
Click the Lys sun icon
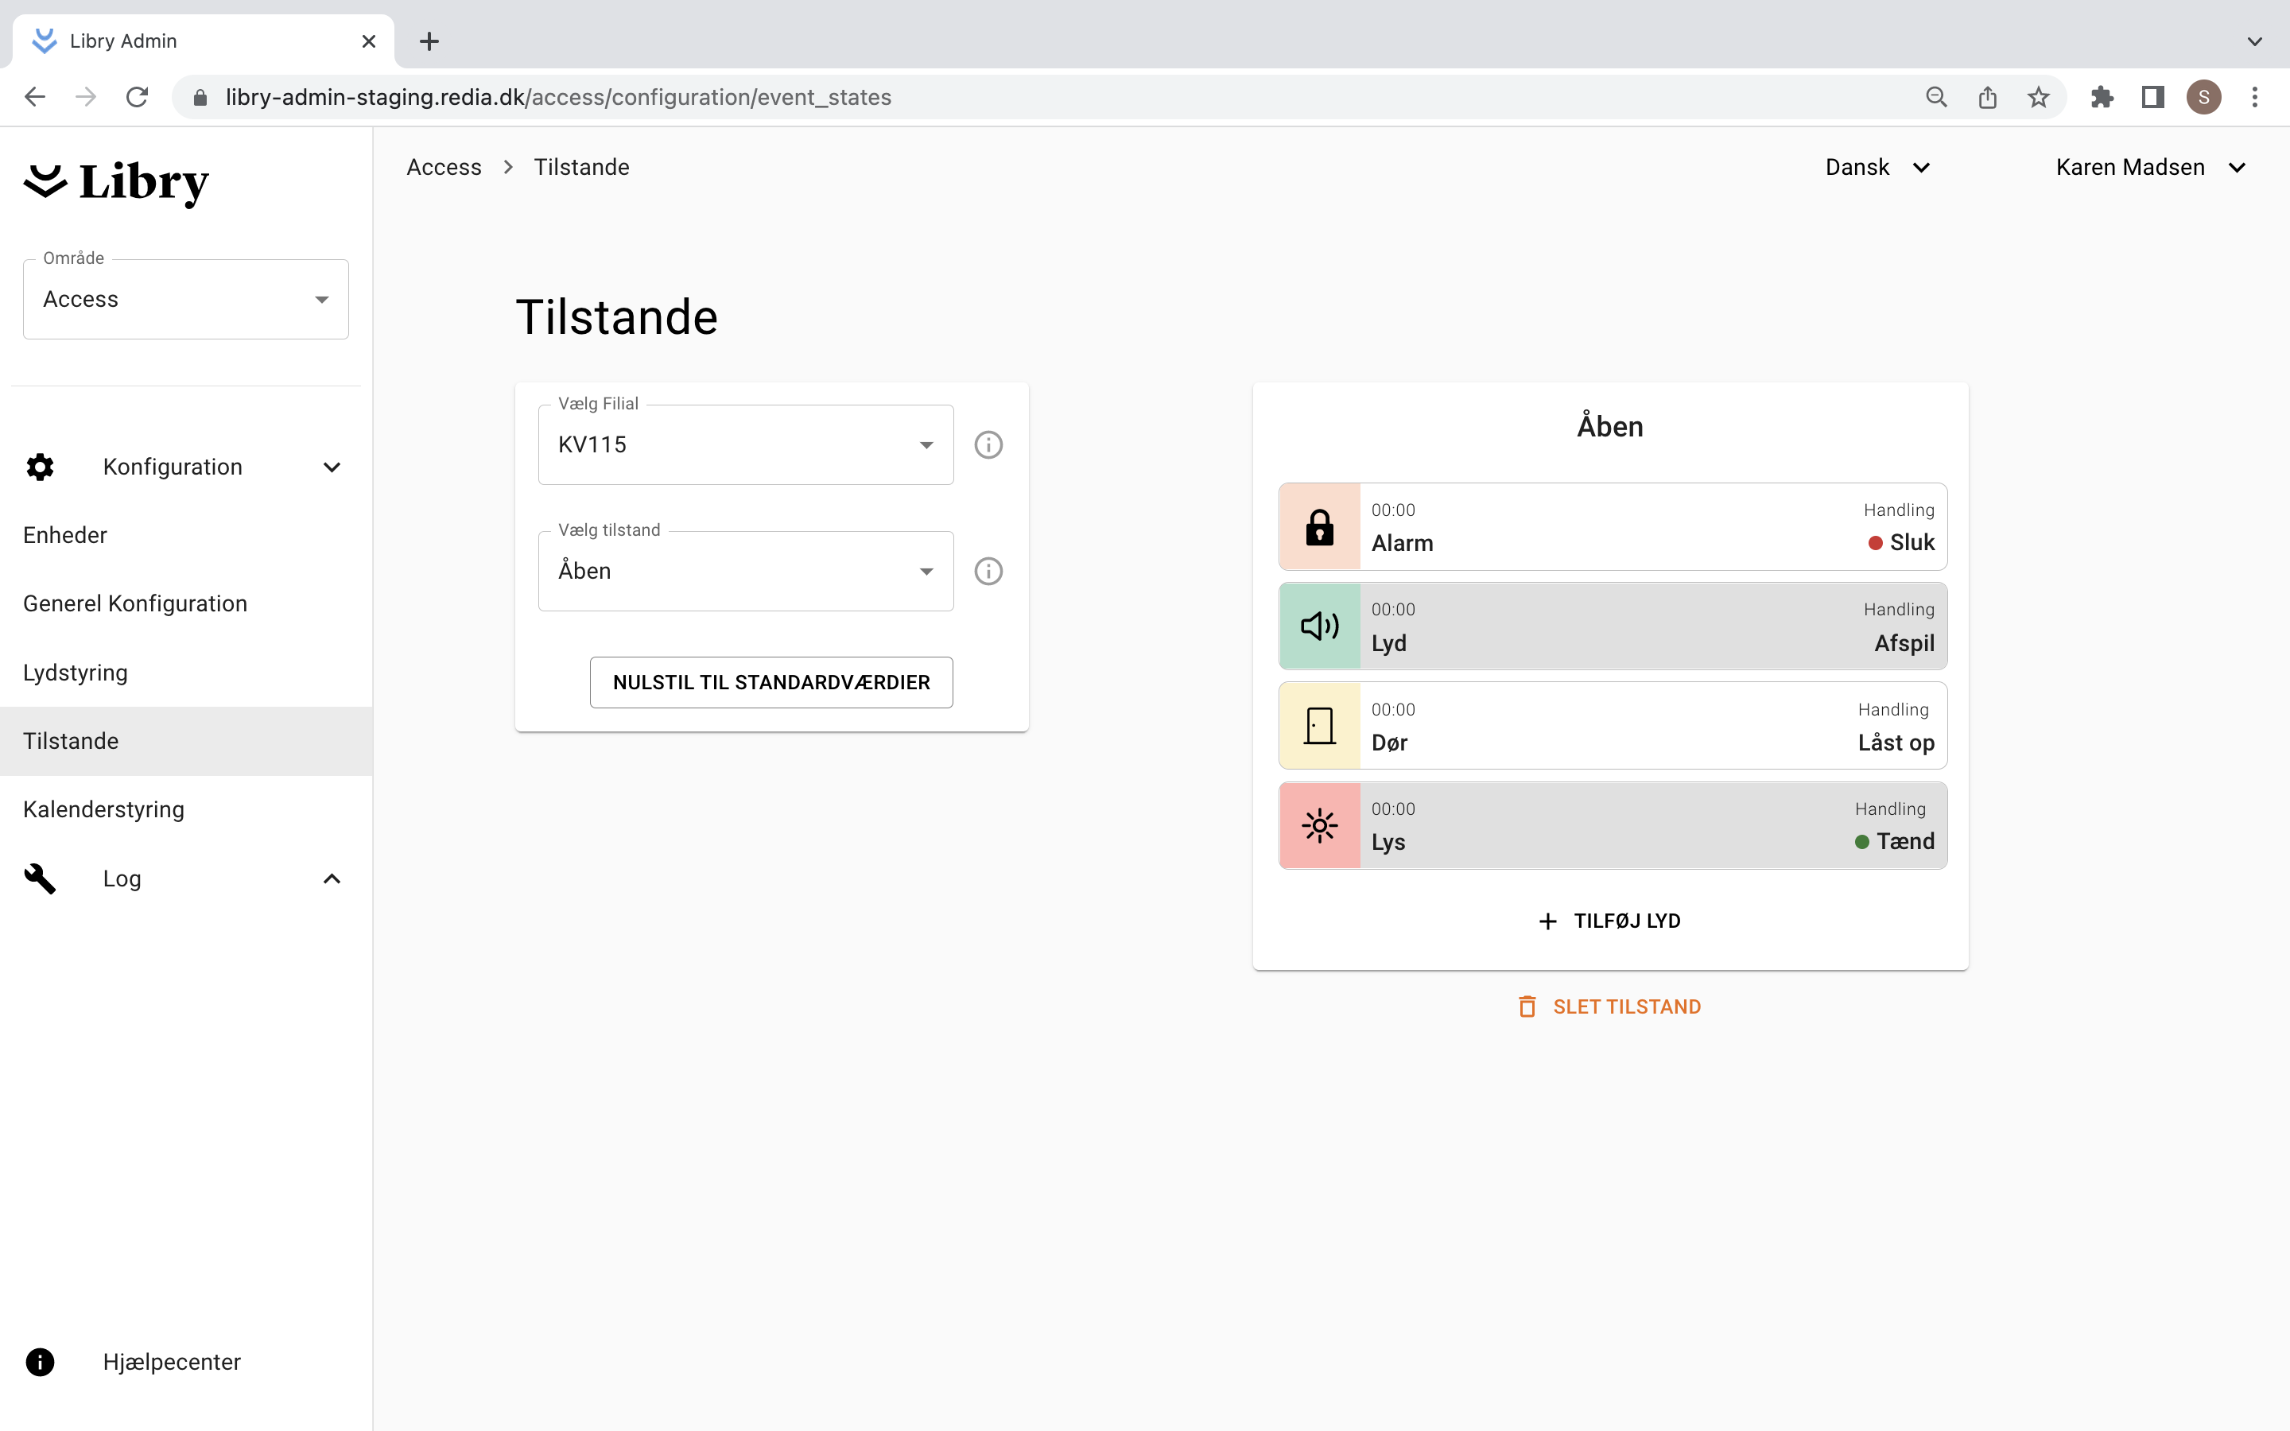click(1319, 825)
